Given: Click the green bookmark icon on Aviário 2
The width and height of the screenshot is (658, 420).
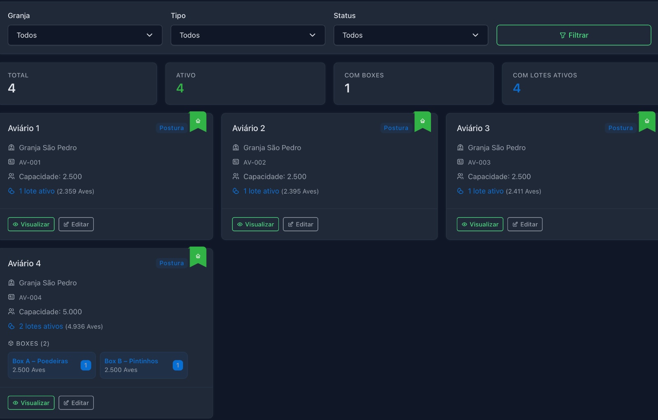Looking at the screenshot, I should tap(422, 122).
